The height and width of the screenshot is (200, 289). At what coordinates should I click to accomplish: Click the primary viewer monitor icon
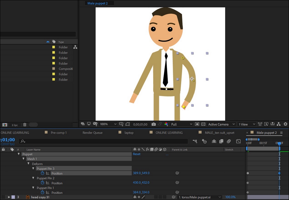click(89, 124)
